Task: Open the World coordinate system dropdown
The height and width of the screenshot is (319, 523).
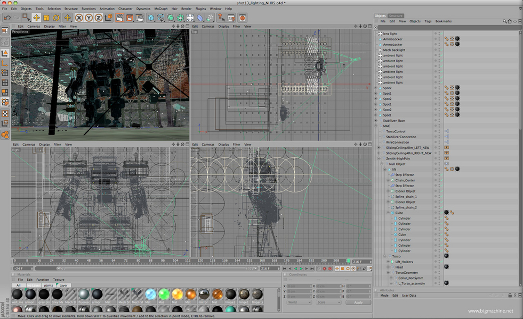Action: (299, 303)
